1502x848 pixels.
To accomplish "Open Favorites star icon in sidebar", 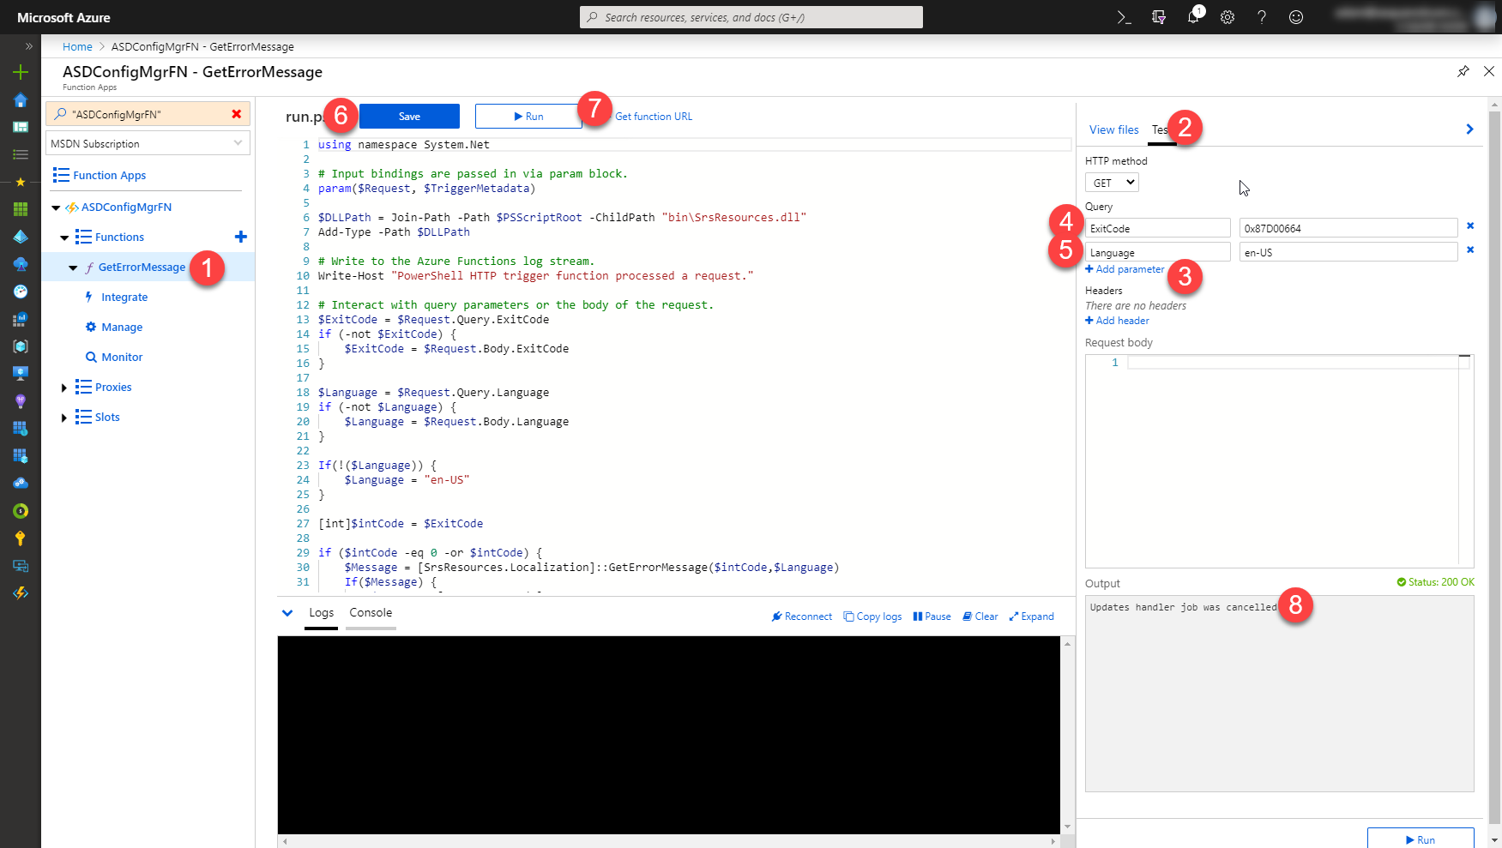I will pyautogui.click(x=21, y=182).
